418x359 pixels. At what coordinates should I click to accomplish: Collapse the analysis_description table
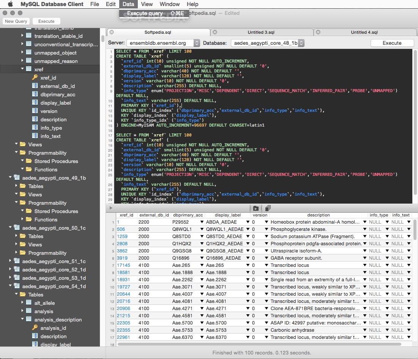[x=22, y=319]
